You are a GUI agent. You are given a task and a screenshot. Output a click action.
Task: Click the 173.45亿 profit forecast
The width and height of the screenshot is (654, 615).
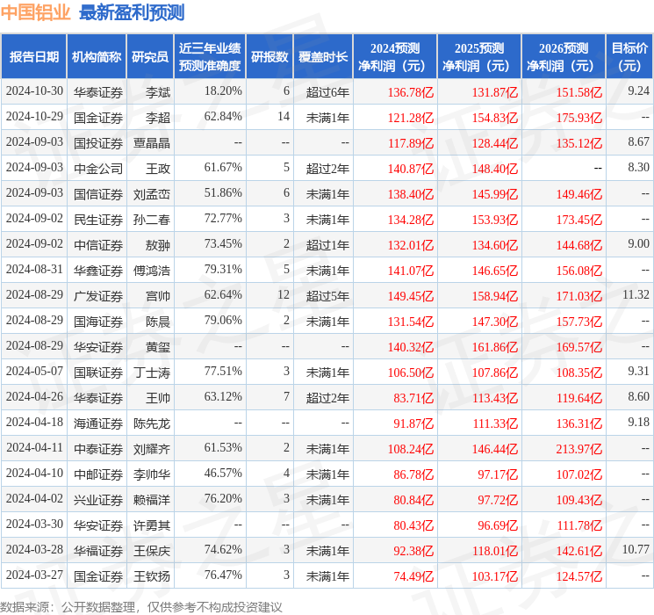tap(579, 220)
